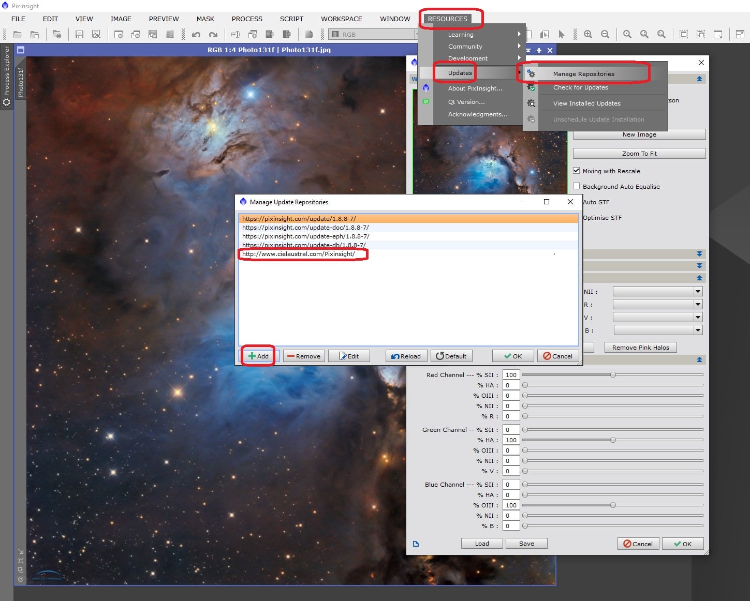The image size is (750, 601).
Task: Open the FILE menu
Action: tap(18, 19)
